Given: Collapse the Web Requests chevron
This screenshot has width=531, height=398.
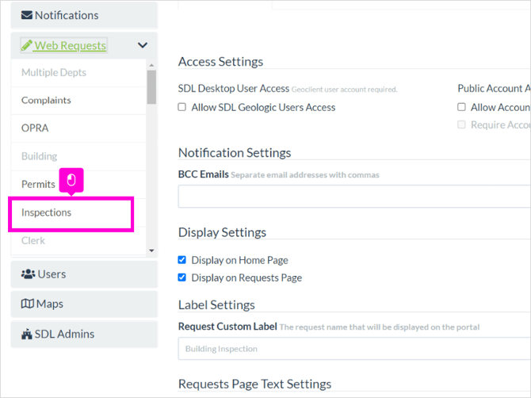Looking at the screenshot, I should pos(143,45).
